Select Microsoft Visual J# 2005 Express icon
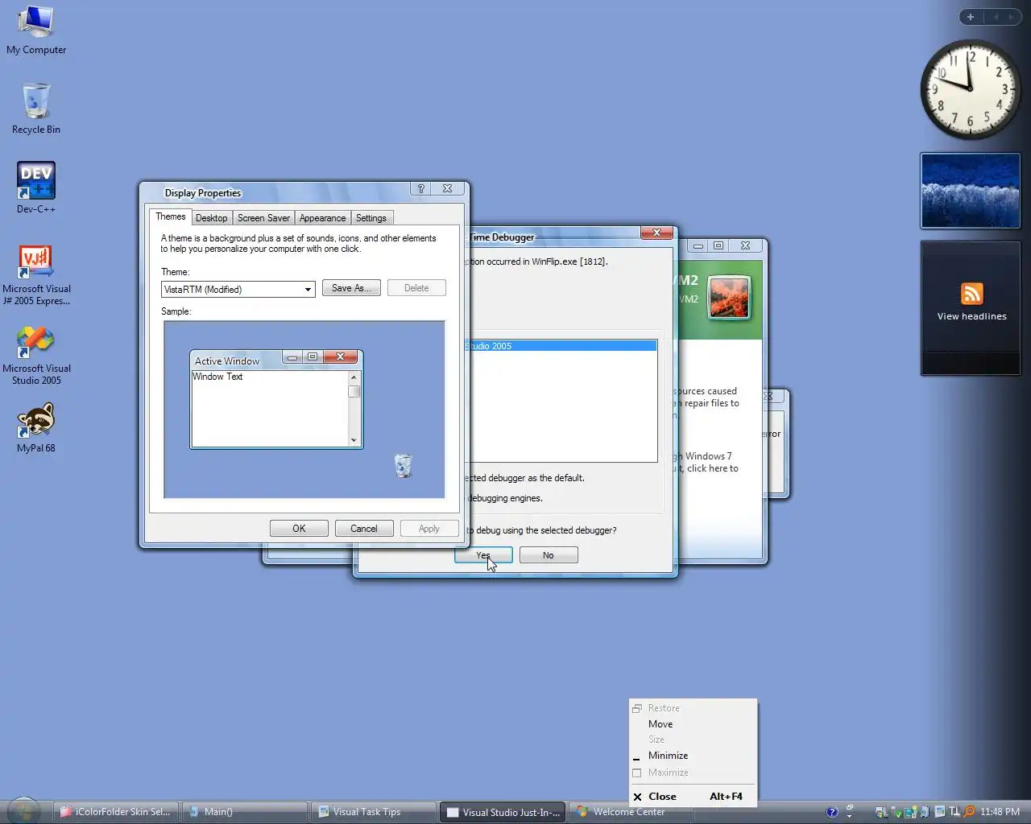The width and height of the screenshot is (1031, 824). point(35,274)
